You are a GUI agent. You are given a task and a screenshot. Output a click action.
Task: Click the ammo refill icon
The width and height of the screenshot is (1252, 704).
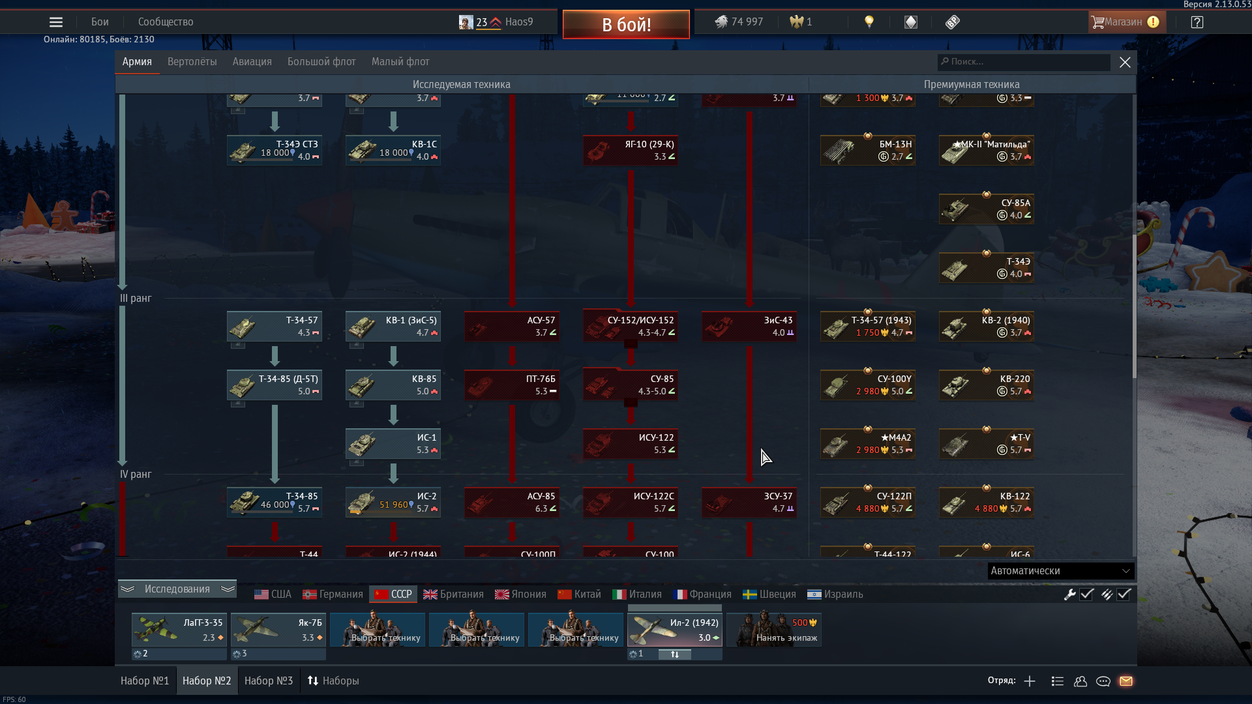pyautogui.click(x=1107, y=594)
